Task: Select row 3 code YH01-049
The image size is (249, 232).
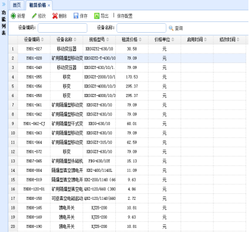Action: pos(34,67)
